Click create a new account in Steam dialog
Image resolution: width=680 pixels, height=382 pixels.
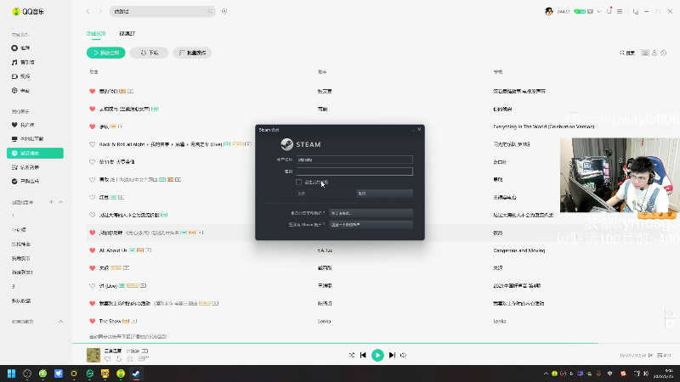[371, 224]
